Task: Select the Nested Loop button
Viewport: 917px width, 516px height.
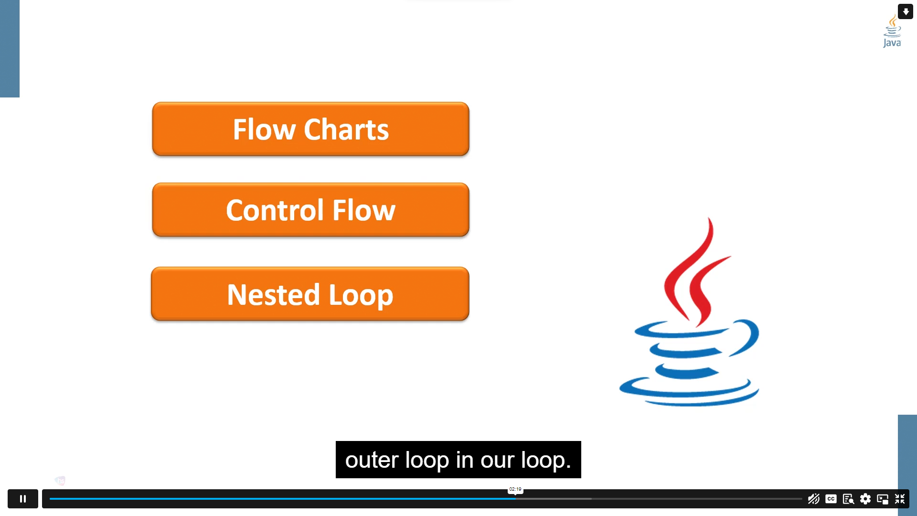Action: [310, 294]
